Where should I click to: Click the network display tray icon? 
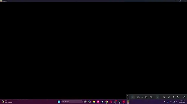174,102
